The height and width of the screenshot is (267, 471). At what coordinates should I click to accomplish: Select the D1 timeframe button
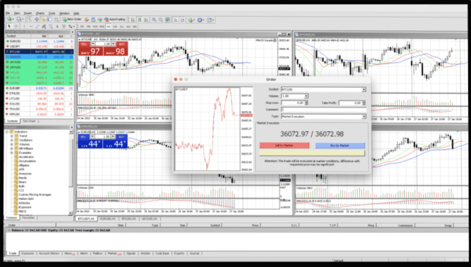click(122, 27)
